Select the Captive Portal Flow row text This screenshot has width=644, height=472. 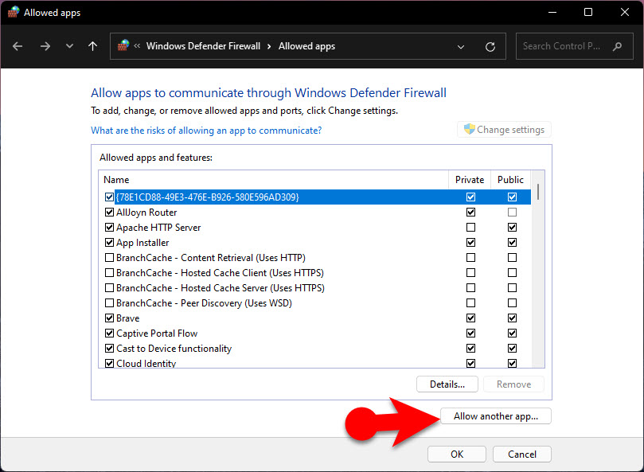[157, 334]
